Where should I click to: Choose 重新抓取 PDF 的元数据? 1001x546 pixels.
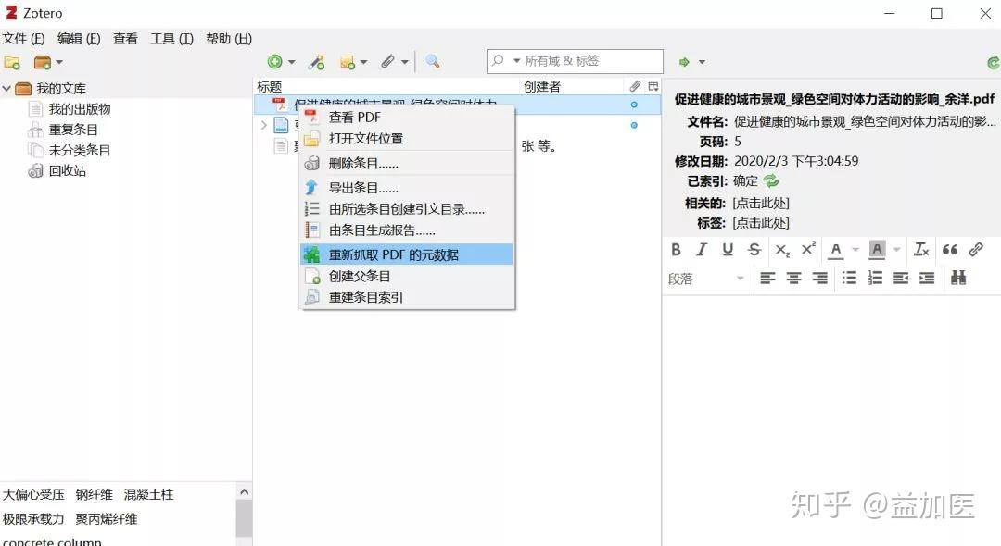click(407, 254)
